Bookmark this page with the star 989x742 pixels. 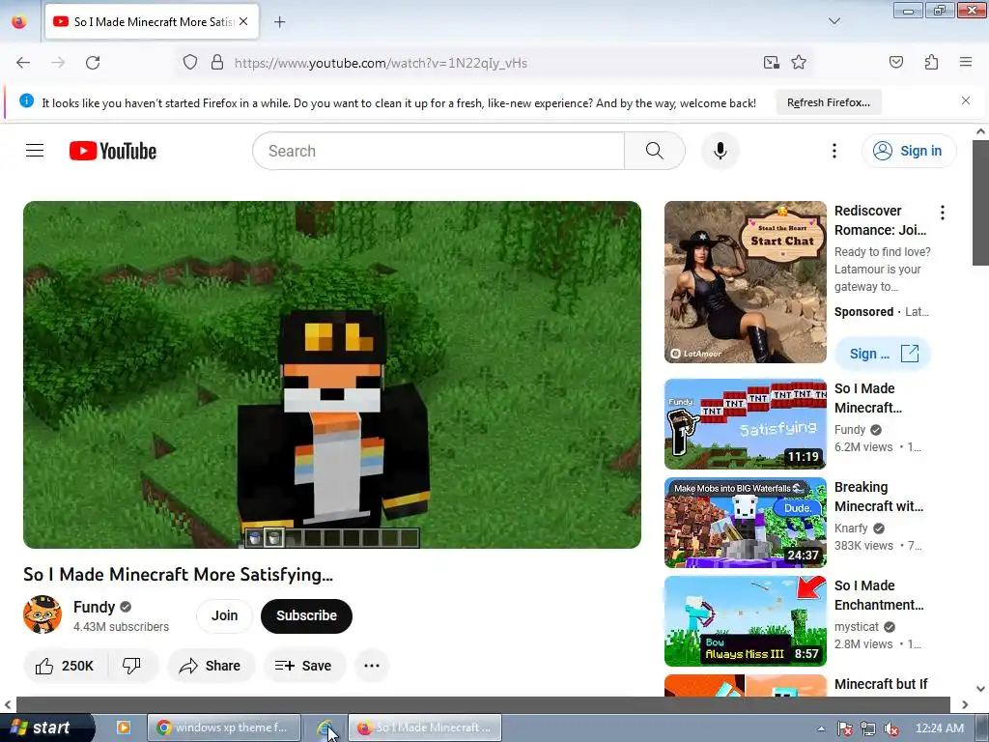(799, 62)
